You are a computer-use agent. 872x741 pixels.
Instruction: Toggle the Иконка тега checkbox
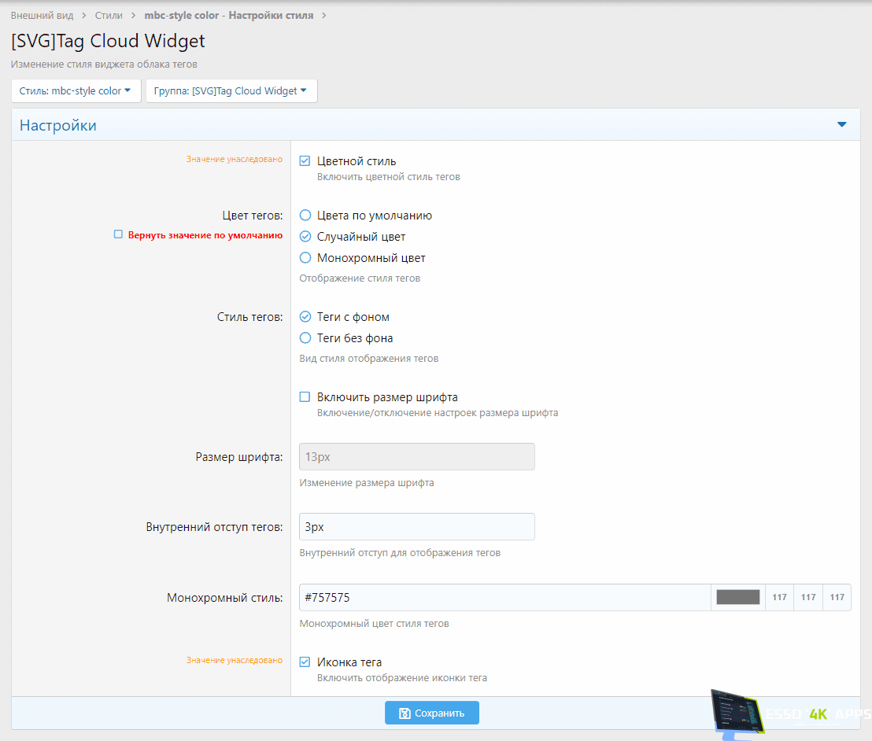[x=305, y=662]
